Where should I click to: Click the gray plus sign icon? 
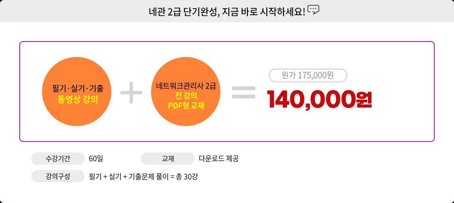[131, 92]
